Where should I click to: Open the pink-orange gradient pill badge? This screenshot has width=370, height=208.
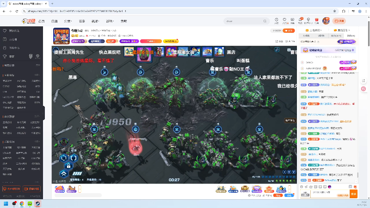coord(151,41)
